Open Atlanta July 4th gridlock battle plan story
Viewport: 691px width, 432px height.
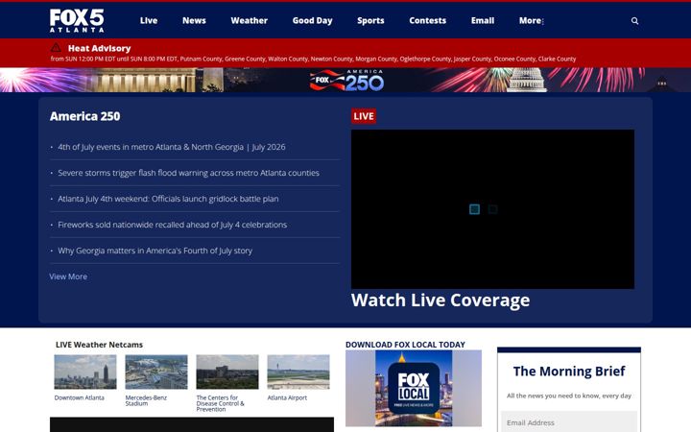pos(168,199)
